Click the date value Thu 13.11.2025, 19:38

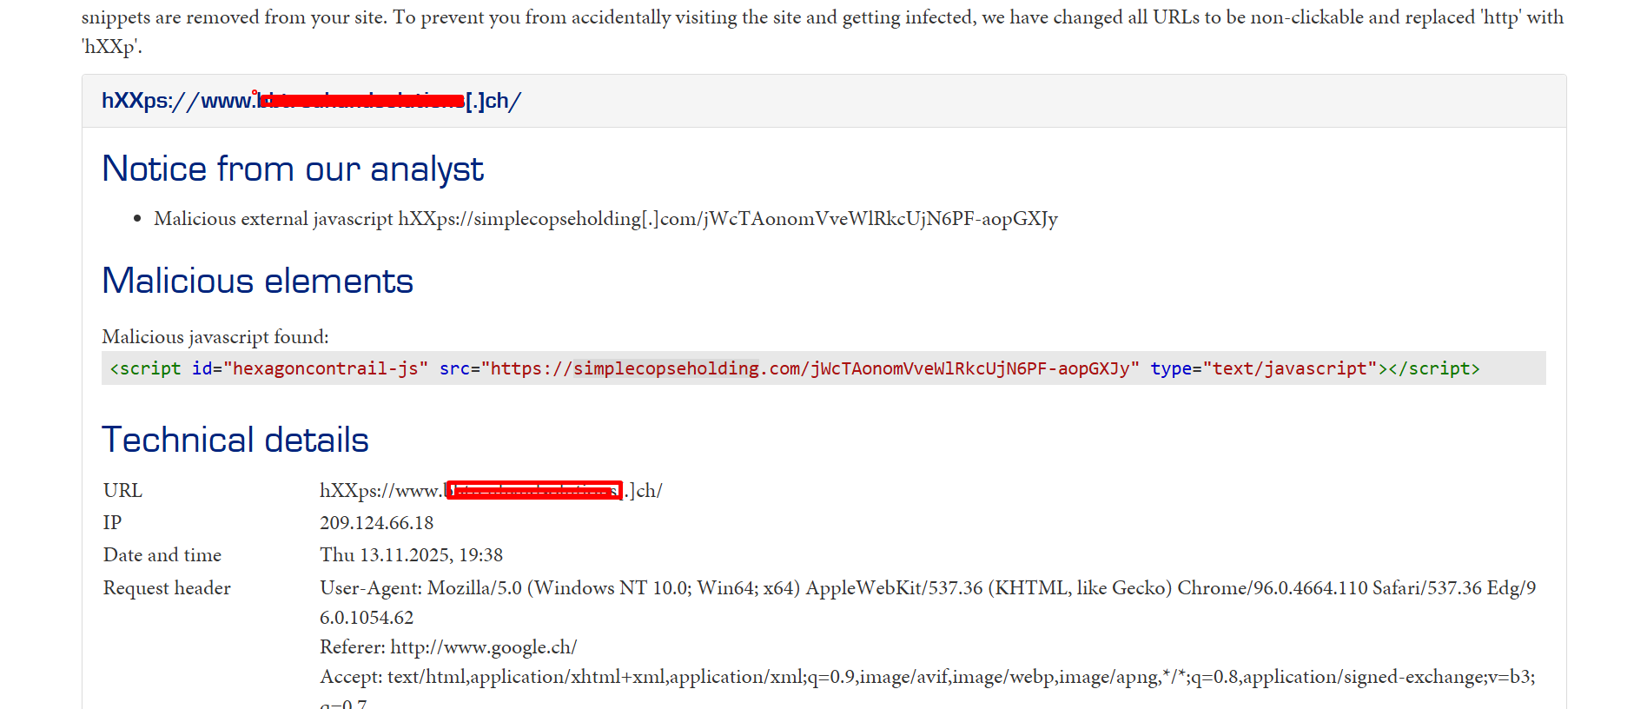(x=411, y=555)
